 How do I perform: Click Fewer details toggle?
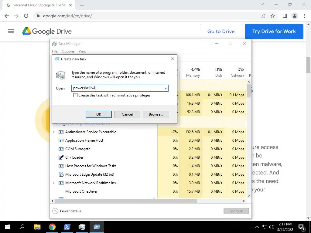tap(67, 211)
